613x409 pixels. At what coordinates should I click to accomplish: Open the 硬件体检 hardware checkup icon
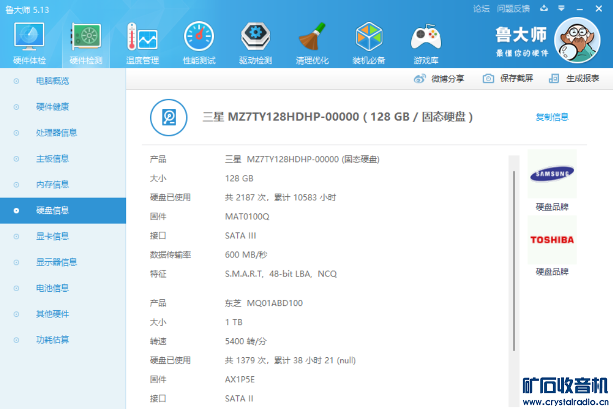(29, 37)
